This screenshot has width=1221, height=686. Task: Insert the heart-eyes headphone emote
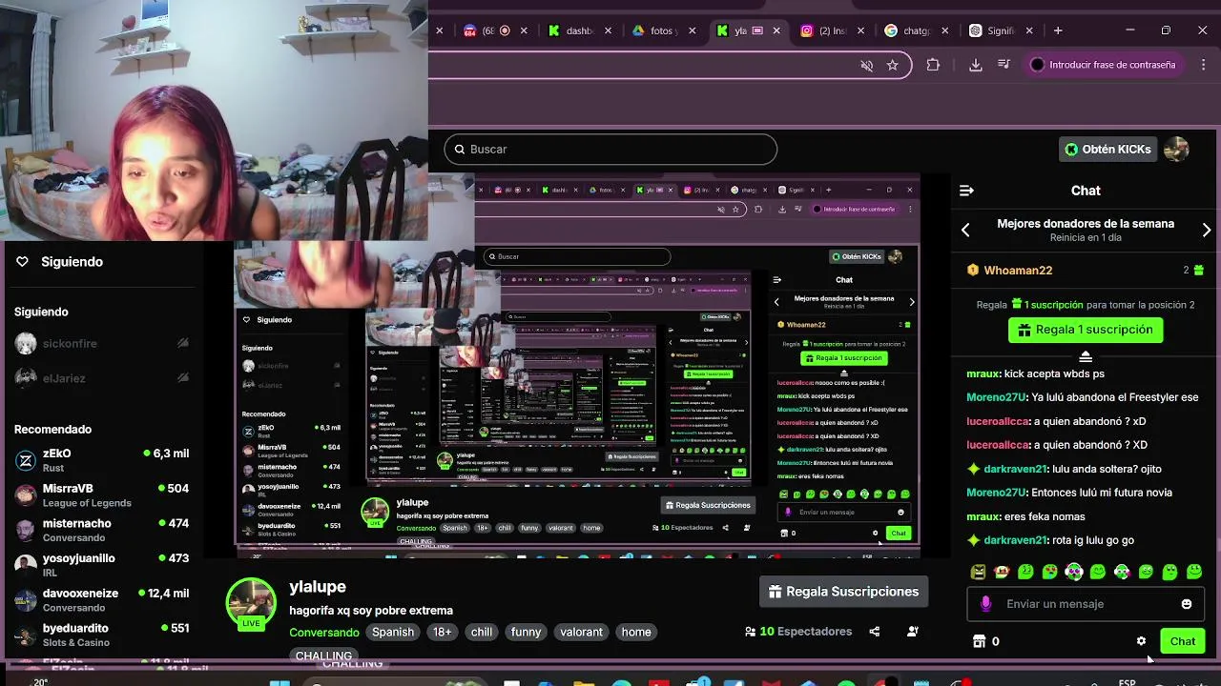coord(1074,572)
